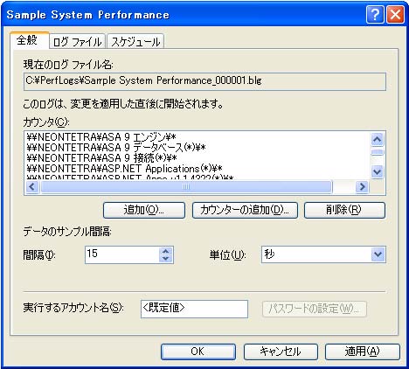Click the 追加(O)... button
The image size is (409, 369).
click(144, 210)
